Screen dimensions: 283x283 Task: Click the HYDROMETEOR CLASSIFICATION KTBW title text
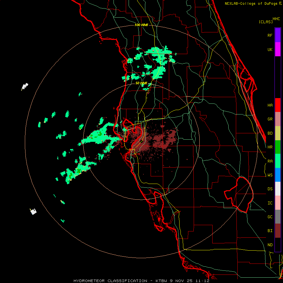click(141, 281)
